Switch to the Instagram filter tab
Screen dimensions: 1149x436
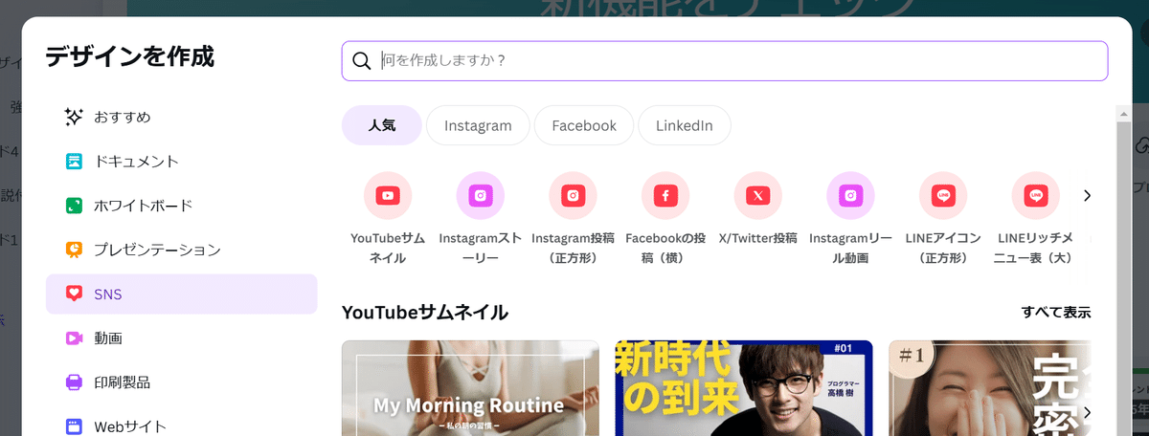[x=478, y=125]
